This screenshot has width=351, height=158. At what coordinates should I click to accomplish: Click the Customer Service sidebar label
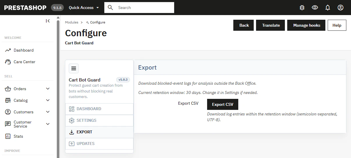22,124
